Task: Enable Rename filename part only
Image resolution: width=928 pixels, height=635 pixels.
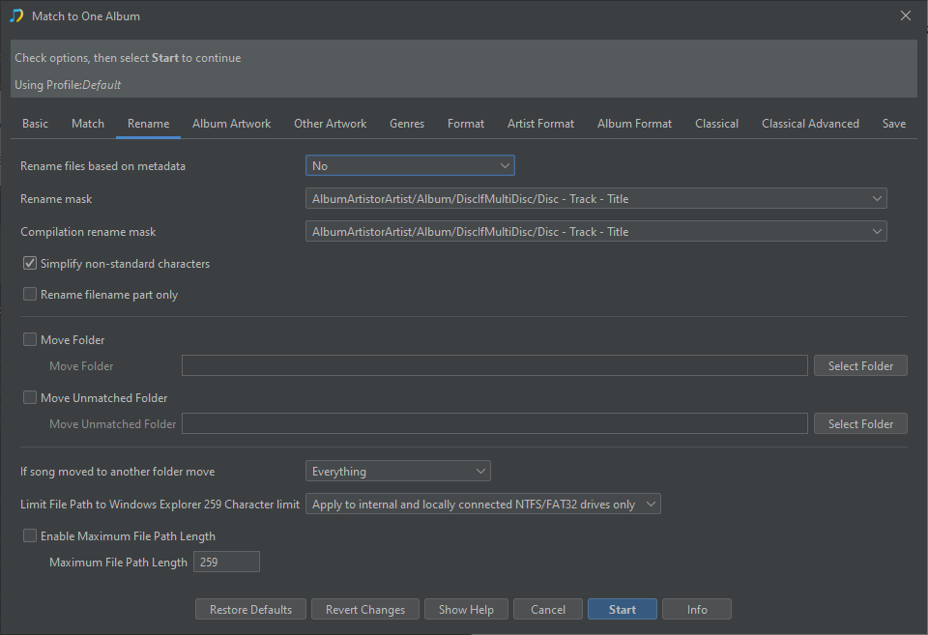Action: click(30, 294)
